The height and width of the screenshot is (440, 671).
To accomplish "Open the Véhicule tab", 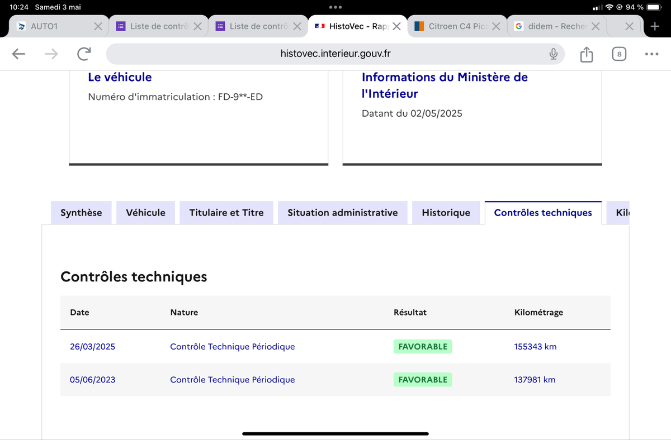I will tap(145, 213).
